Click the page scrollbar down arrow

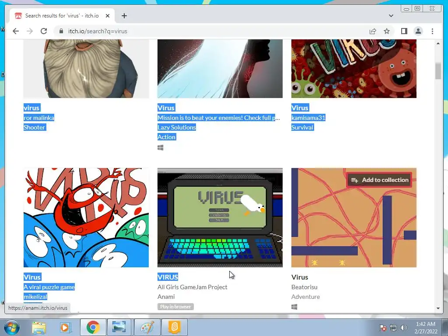point(438,308)
